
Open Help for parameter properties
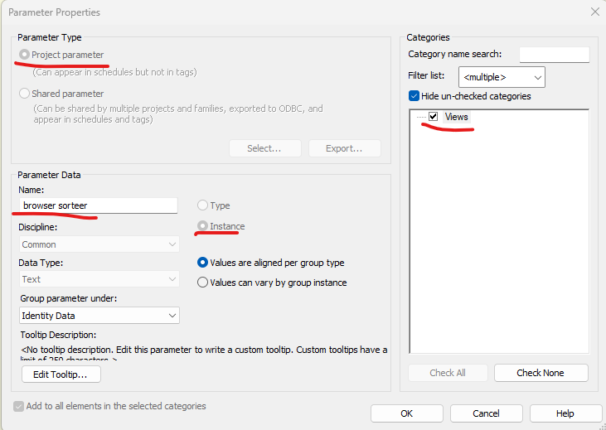(x=565, y=413)
